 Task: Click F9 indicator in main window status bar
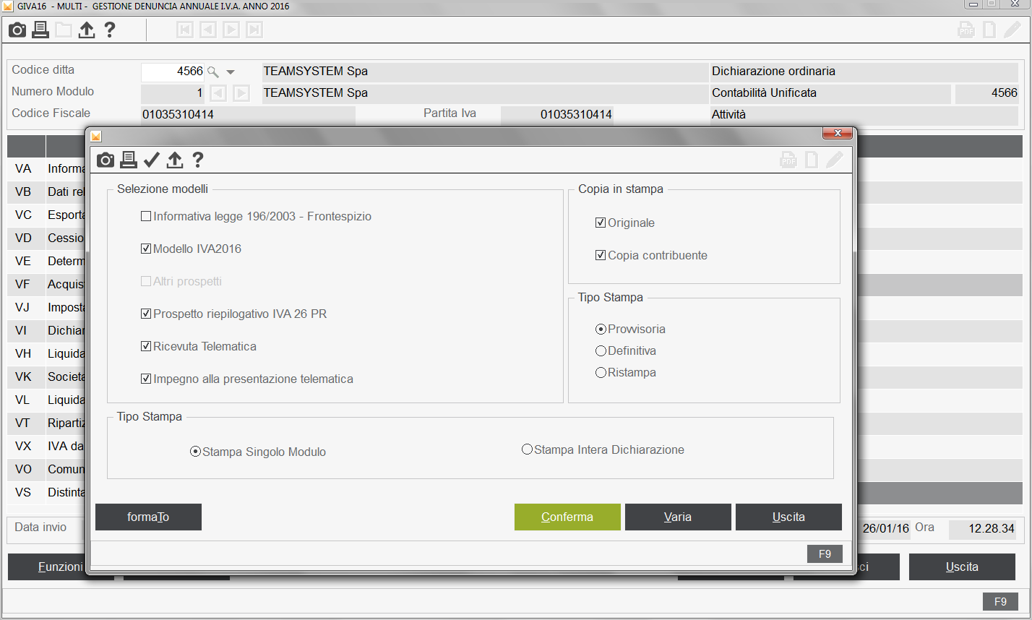click(x=1000, y=601)
